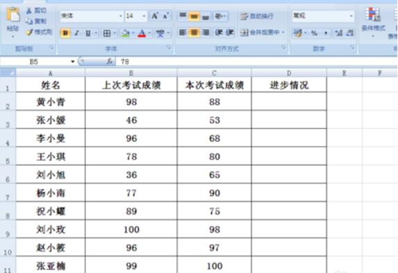Image resolution: width=398 pixels, height=273 pixels.
Task: Open the Fill Color dropdown arrow
Action: tap(133, 33)
